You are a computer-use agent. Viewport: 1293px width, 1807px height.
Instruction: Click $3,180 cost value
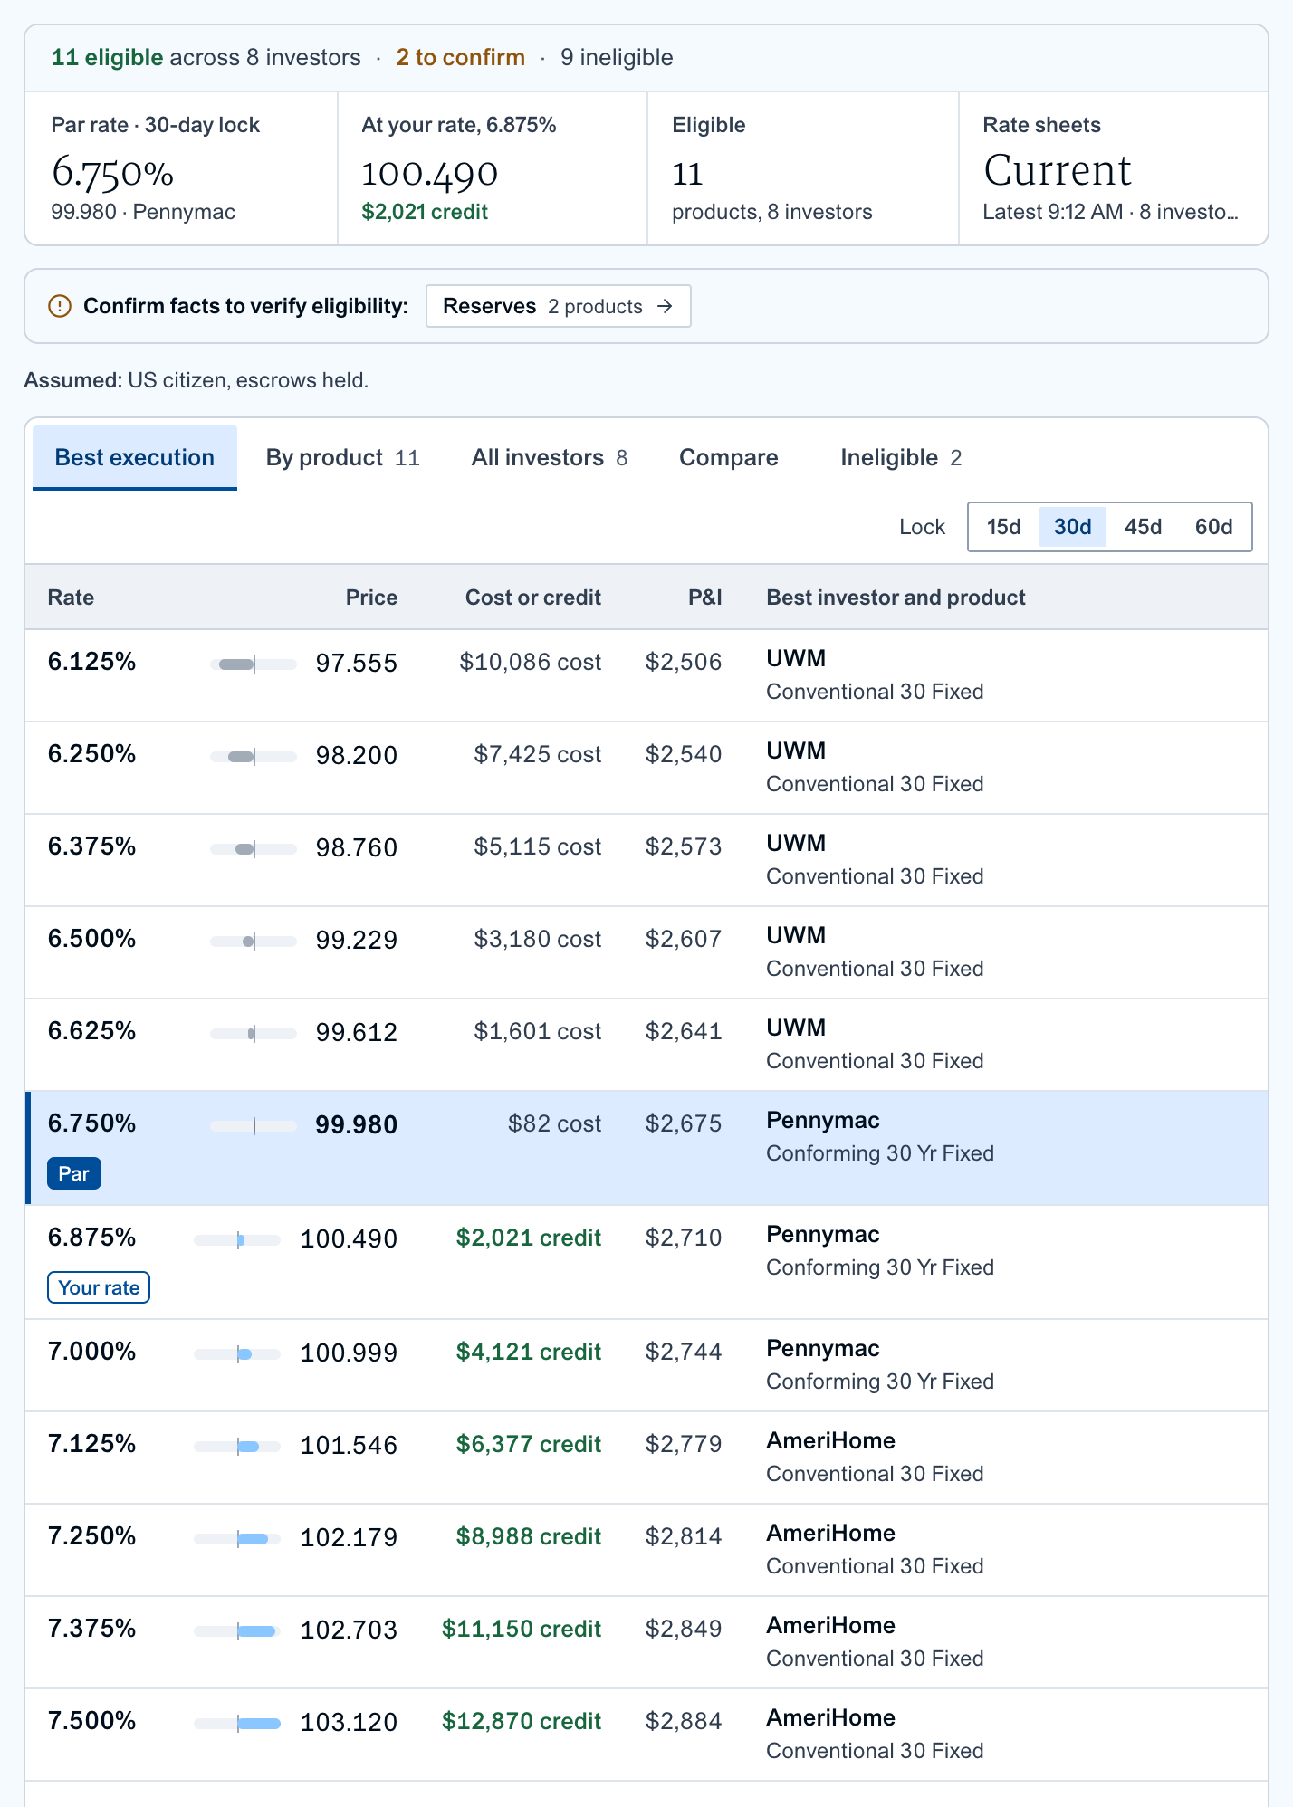click(537, 940)
